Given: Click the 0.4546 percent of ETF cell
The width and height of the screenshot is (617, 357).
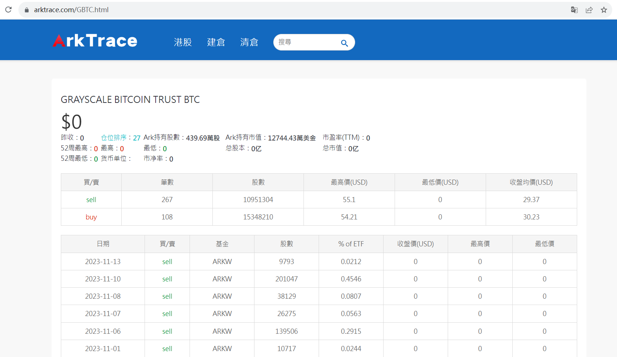Looking at the screenshot, I should [351, 279].
